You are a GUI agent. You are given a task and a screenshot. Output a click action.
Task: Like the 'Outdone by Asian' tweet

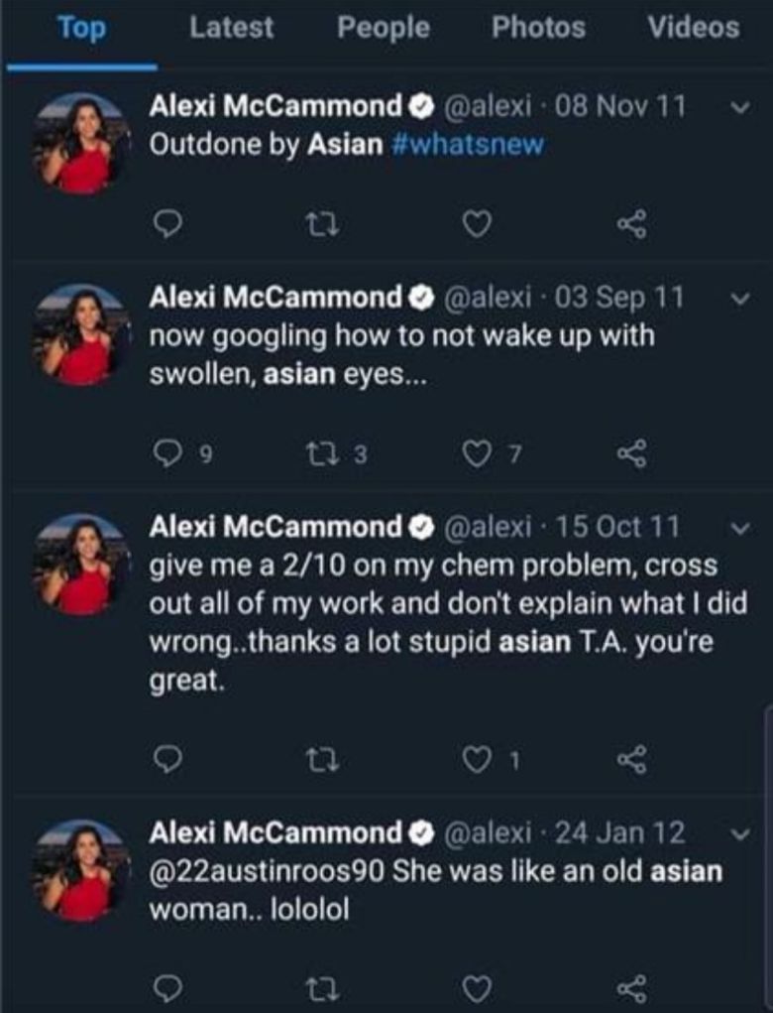click(x=478, y=226)
